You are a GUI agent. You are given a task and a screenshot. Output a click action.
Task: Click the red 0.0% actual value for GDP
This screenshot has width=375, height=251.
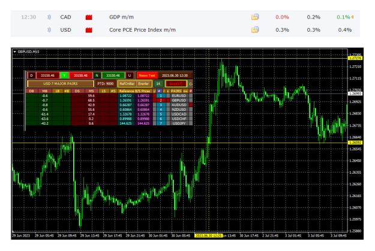(x=282, y=17)
